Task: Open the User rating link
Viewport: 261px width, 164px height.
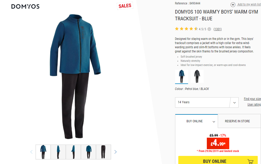Action: point(254,105)
